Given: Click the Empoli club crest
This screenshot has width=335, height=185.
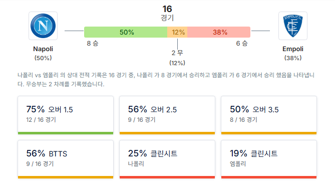Looking at the screenshot, I should click(x=293, y=26).
